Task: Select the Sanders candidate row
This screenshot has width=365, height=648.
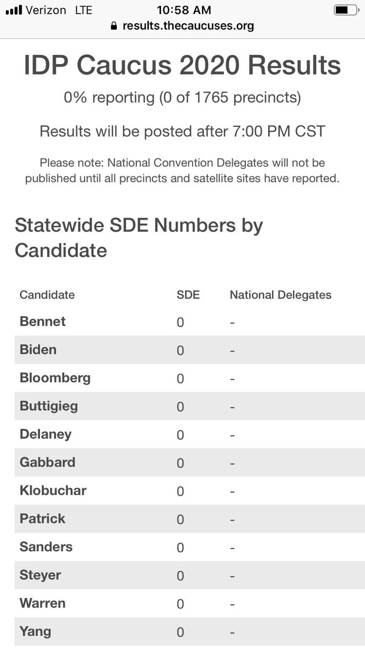Action: pyautogui.click(x=182, y=547)
